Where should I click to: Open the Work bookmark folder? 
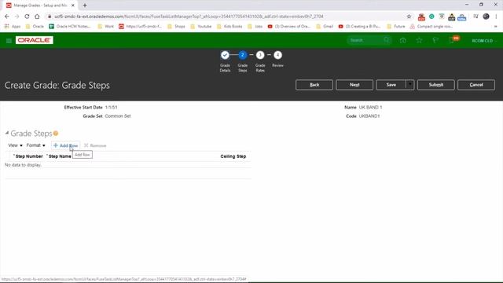(105, 26)
